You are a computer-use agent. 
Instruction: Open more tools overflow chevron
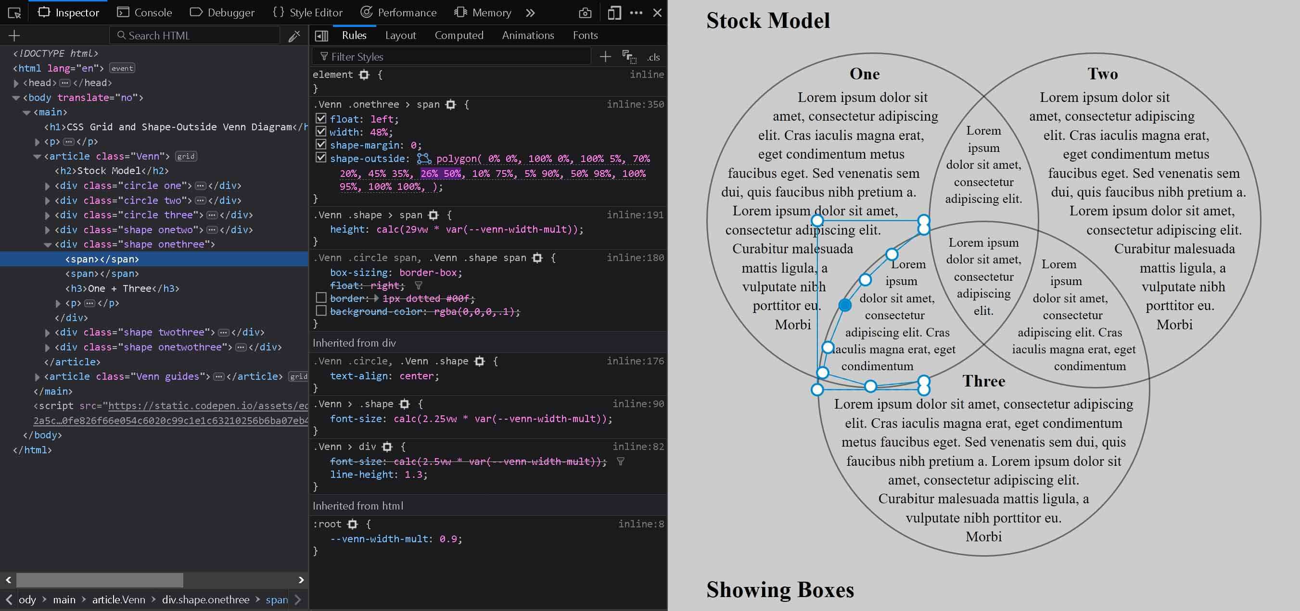530,12
